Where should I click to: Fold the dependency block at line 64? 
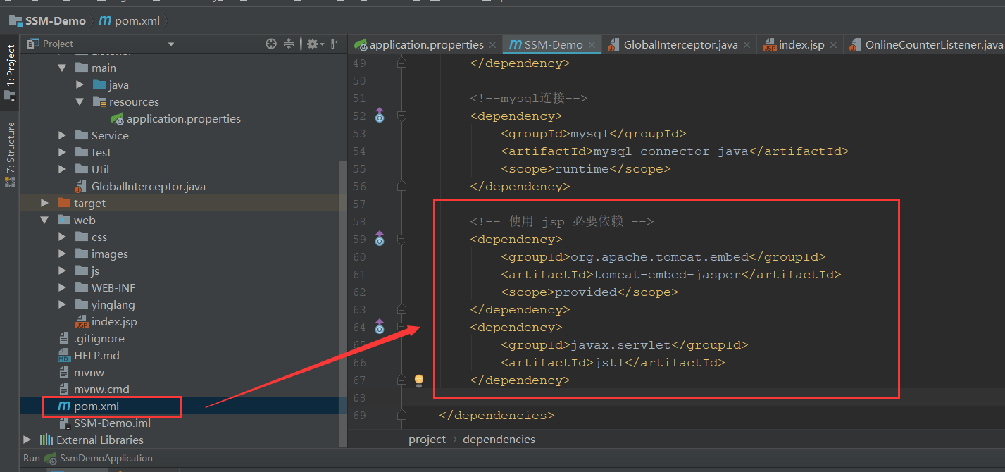click(401, 327)
